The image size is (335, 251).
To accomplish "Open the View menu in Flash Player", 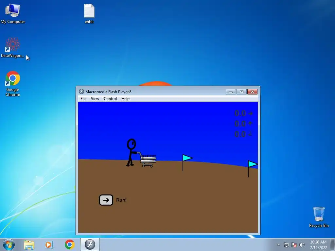I will [95, 99].
